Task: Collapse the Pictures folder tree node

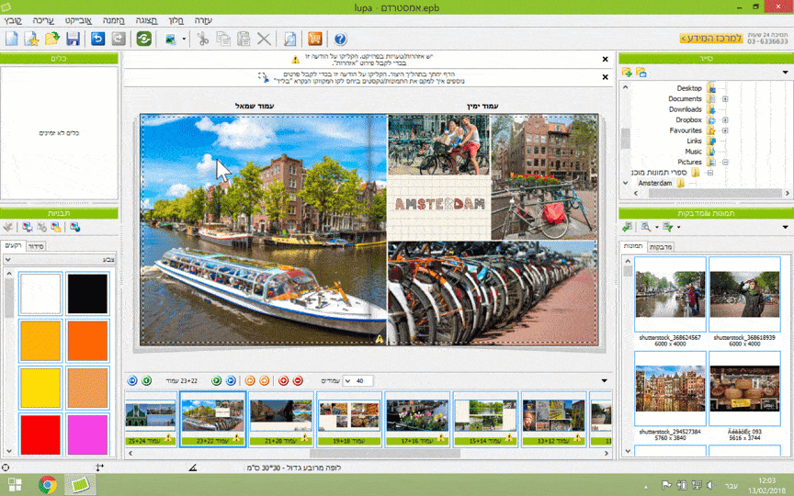Action: [x=725, y=162]
